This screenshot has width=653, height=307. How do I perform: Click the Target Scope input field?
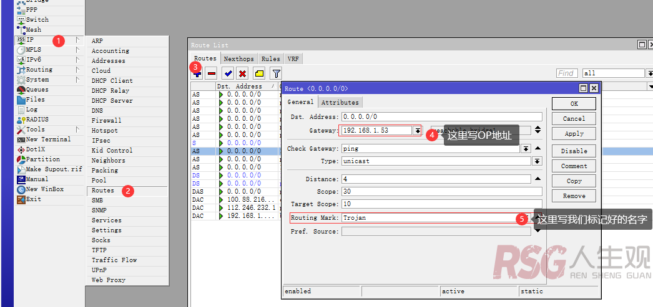pos(442,204)
